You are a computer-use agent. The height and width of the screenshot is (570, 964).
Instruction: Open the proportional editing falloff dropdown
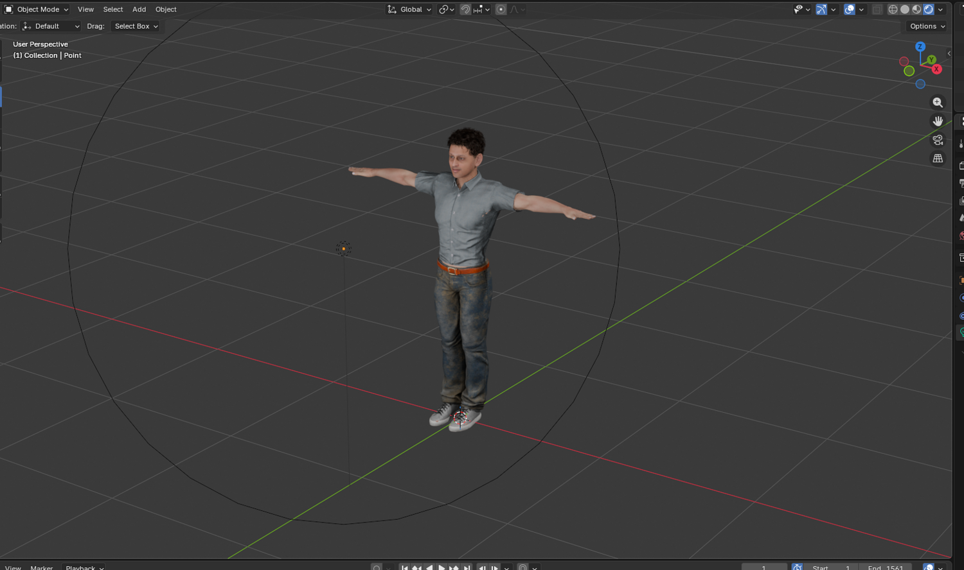coord(517,10)
